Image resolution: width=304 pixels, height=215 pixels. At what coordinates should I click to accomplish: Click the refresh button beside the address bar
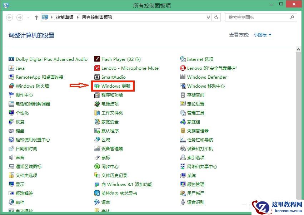point(216,17)
